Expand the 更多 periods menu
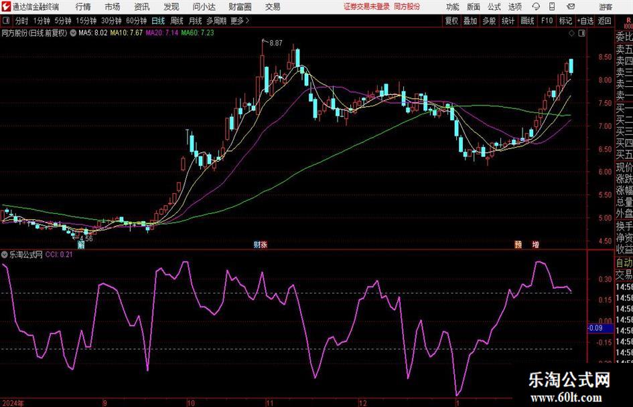The height and width of the screenshot is (407, 633). tap(240, 21)
